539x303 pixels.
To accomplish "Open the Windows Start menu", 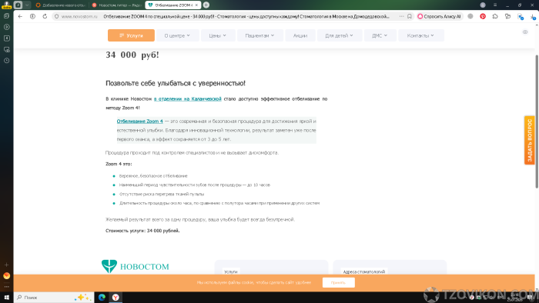I will (6, 297).
